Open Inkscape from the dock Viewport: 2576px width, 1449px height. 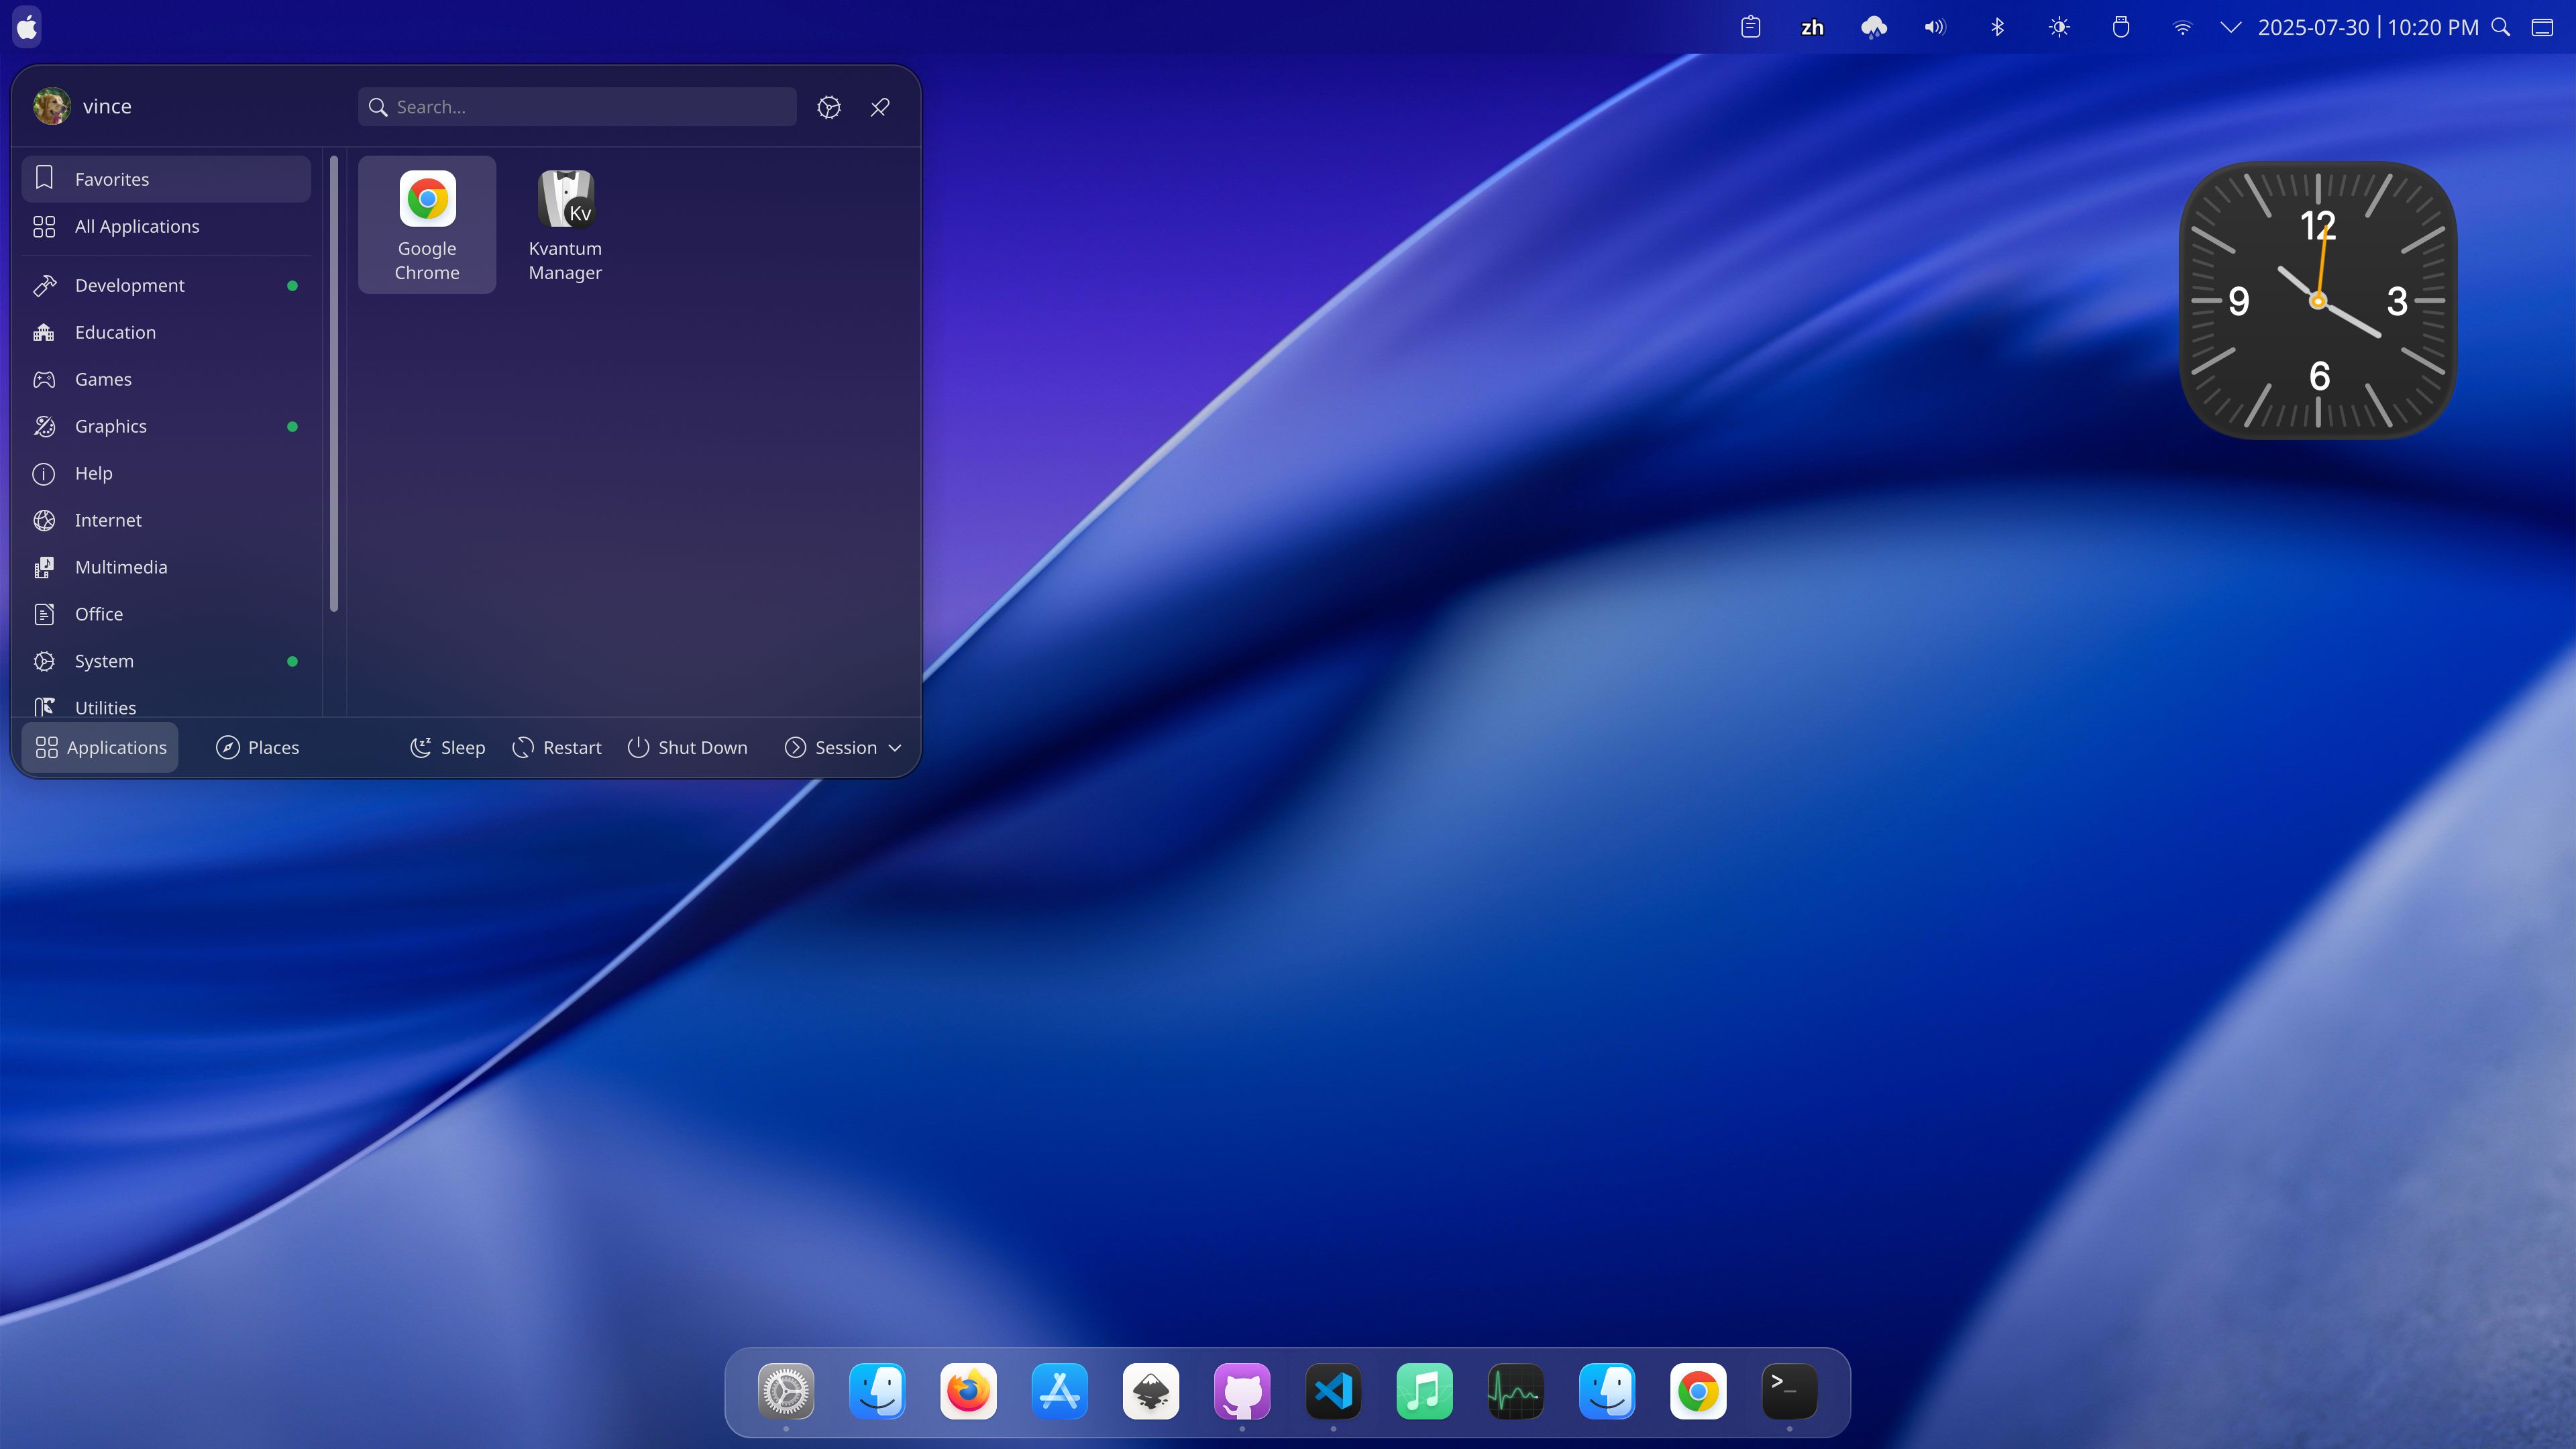coord(1150,1391)
